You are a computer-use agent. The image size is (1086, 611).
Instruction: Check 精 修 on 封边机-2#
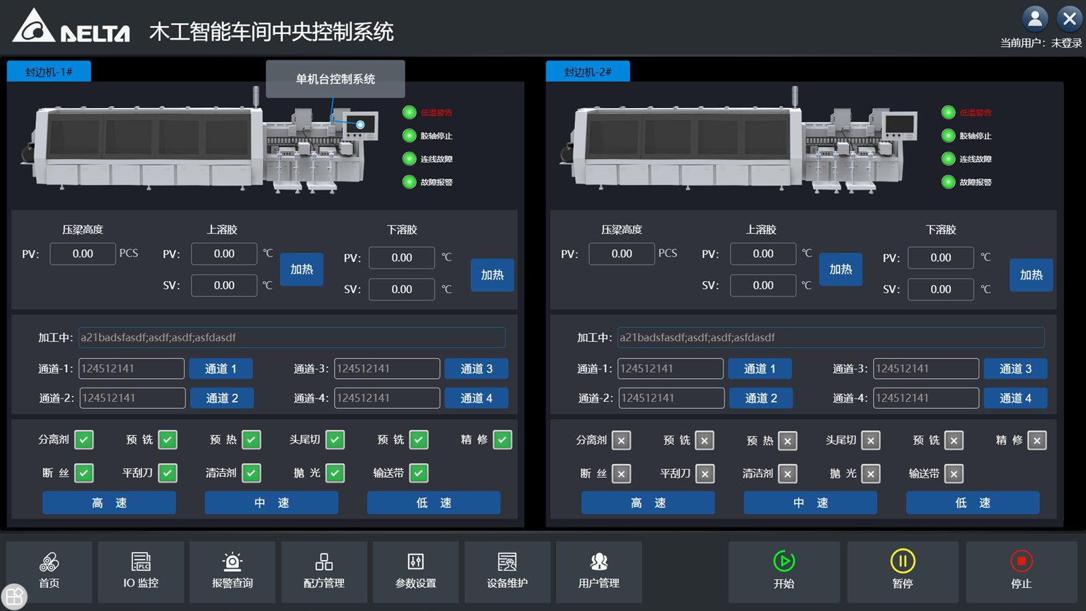pyautogui.click(x=1037, y=441)
